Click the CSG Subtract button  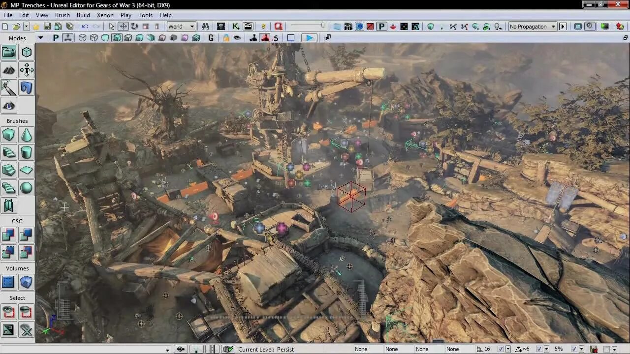click(26, 235)
